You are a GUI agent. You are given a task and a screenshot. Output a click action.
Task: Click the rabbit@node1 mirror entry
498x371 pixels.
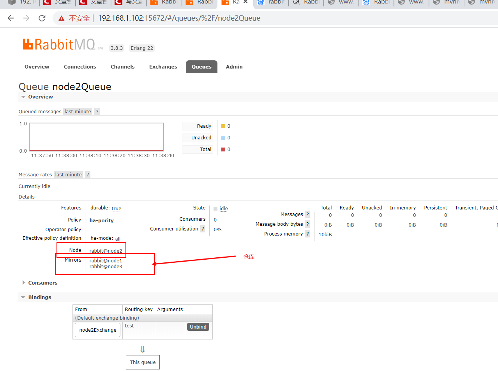click(106, 260)
